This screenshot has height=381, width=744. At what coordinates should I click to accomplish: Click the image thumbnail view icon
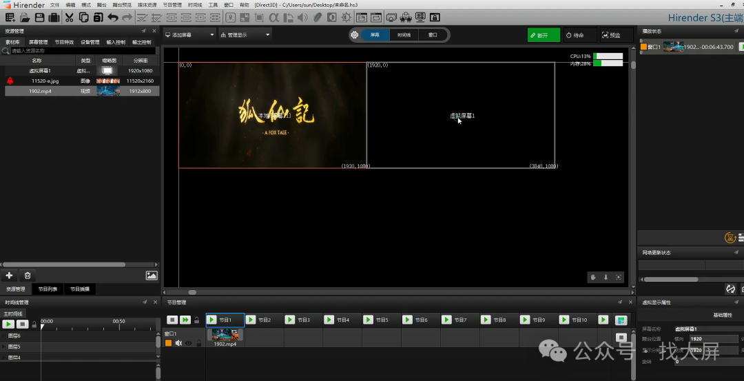click(152, 276)
